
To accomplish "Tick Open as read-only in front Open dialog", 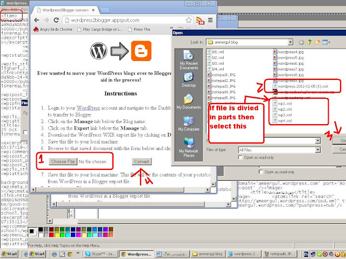I will tap(241, 158).
